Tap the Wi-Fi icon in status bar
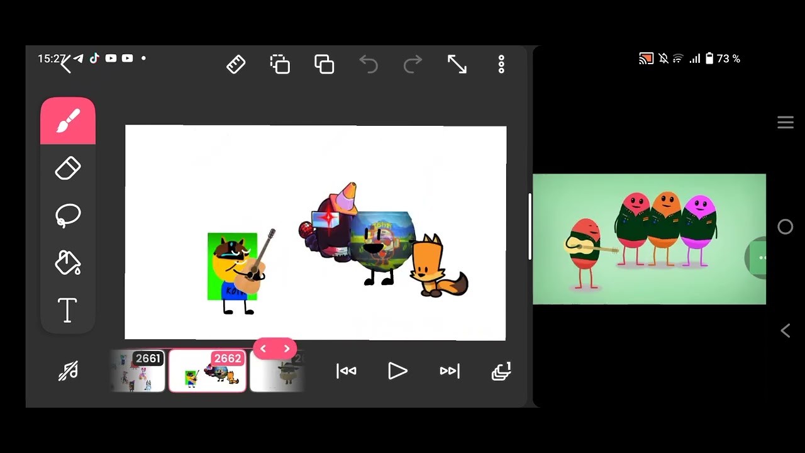Screen dimensions: 805x453 [x=678, y=59]
